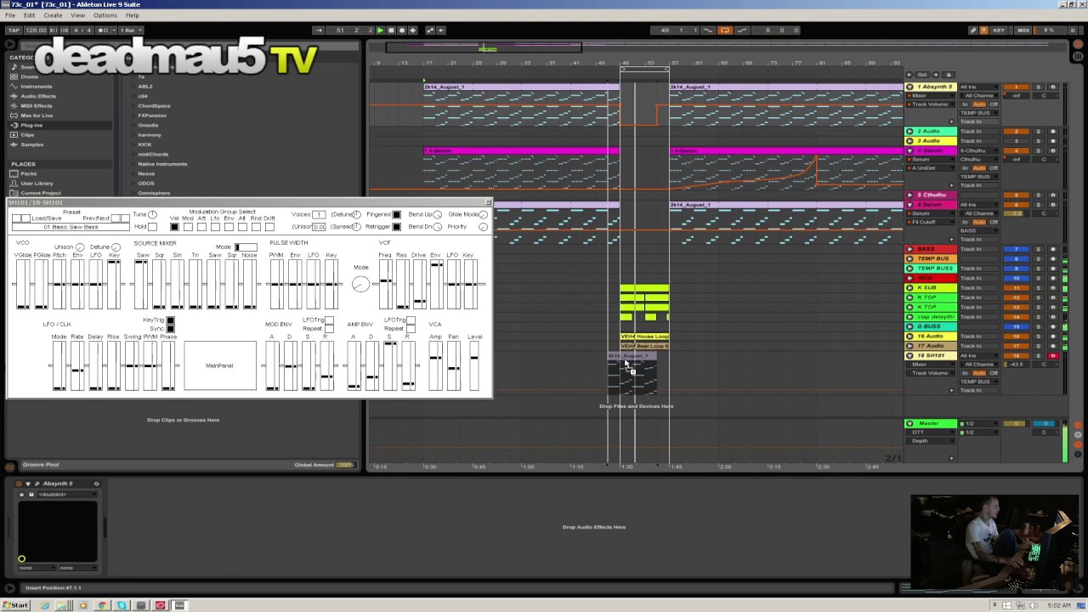Toggle the Fingered checkbox
1088x612 pixels.
click(396, 215)
